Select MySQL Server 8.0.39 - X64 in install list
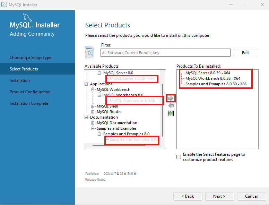This screenshot has width=269, height=205. [x=208, y=73]
